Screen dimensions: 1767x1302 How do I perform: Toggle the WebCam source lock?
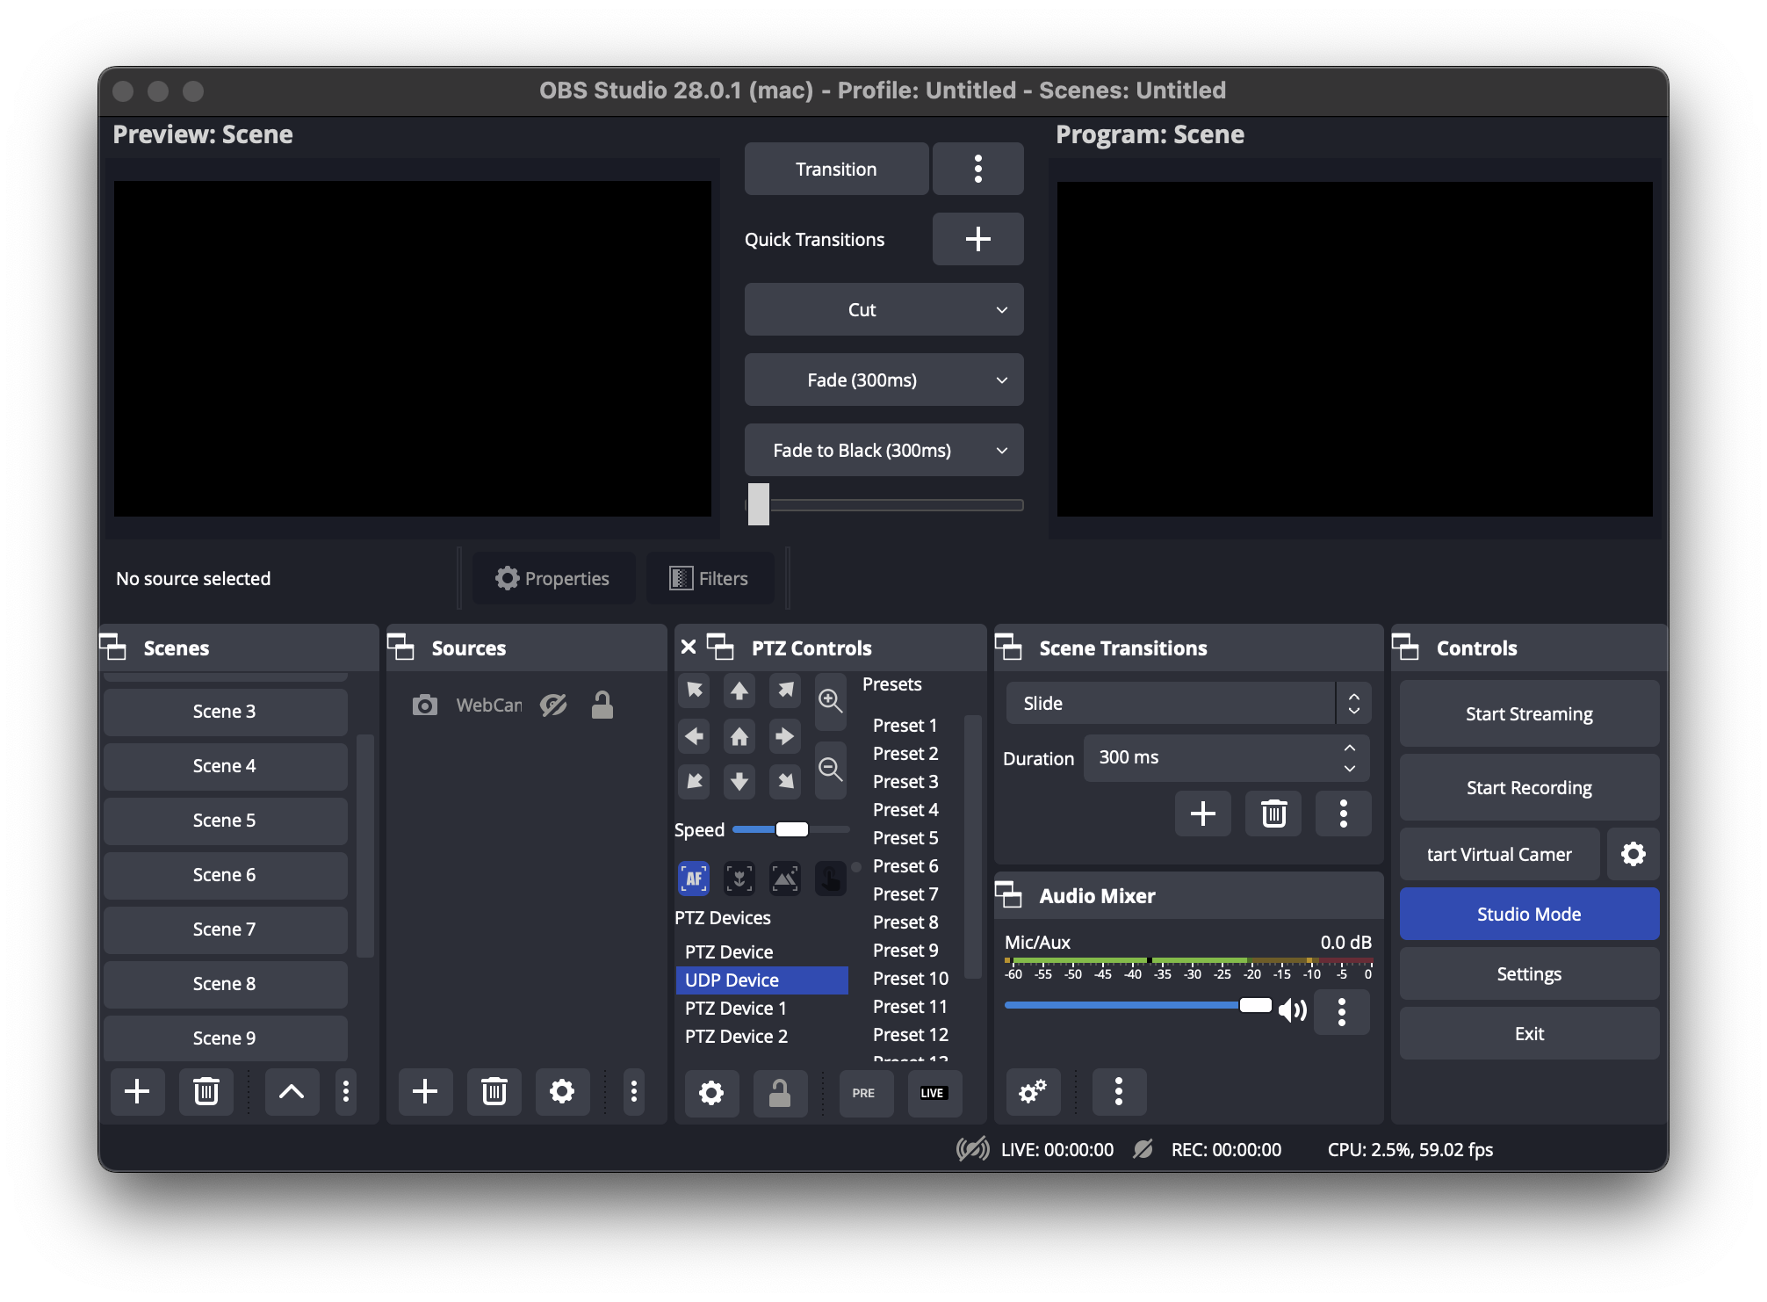tap(602, 705)
